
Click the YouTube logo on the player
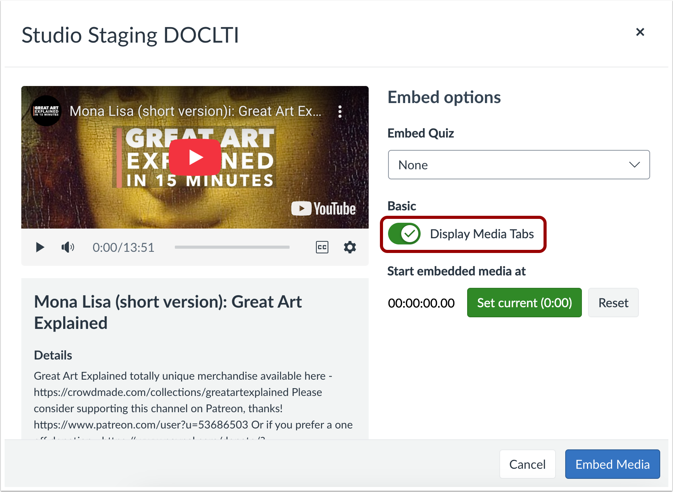[323, 208]
